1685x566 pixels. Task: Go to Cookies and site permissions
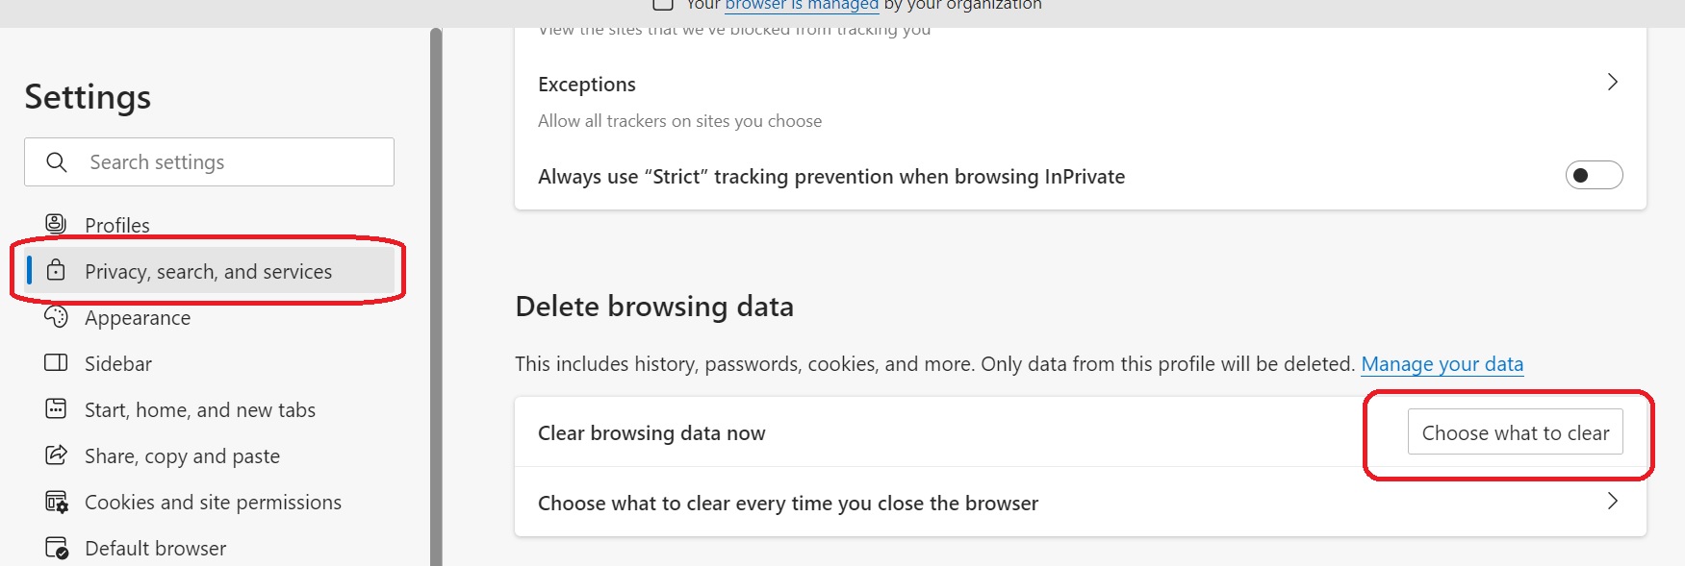pos(213,503)
